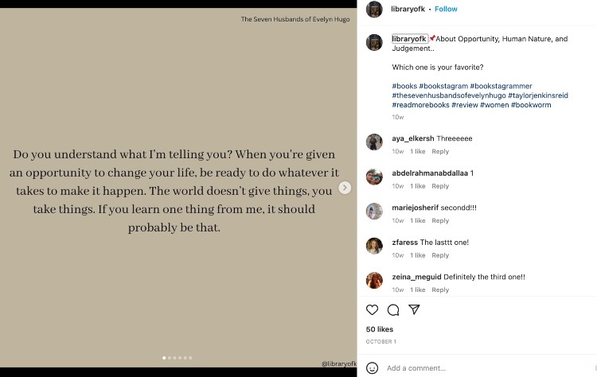597x377 pixels.
Task: Open libraryofk avatar in post header
Action: 374,9
